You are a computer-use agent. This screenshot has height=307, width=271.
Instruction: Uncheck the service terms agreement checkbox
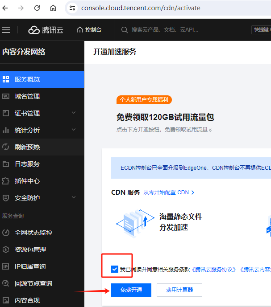point(115,269)
